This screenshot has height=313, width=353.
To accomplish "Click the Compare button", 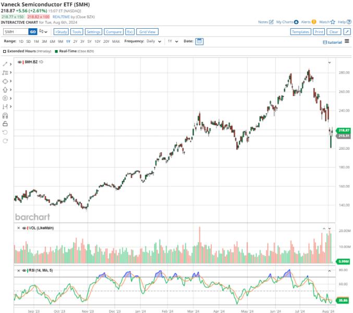I will 114,32.
